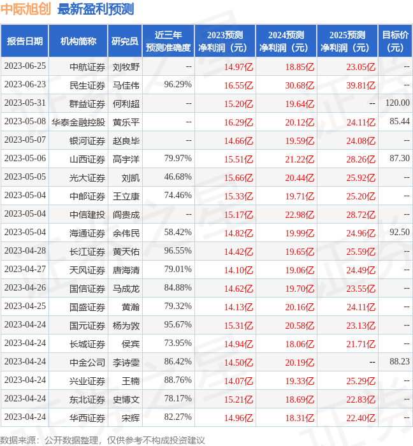
Task: Click institution 中信建投
Action: click(x=87, y=215)
